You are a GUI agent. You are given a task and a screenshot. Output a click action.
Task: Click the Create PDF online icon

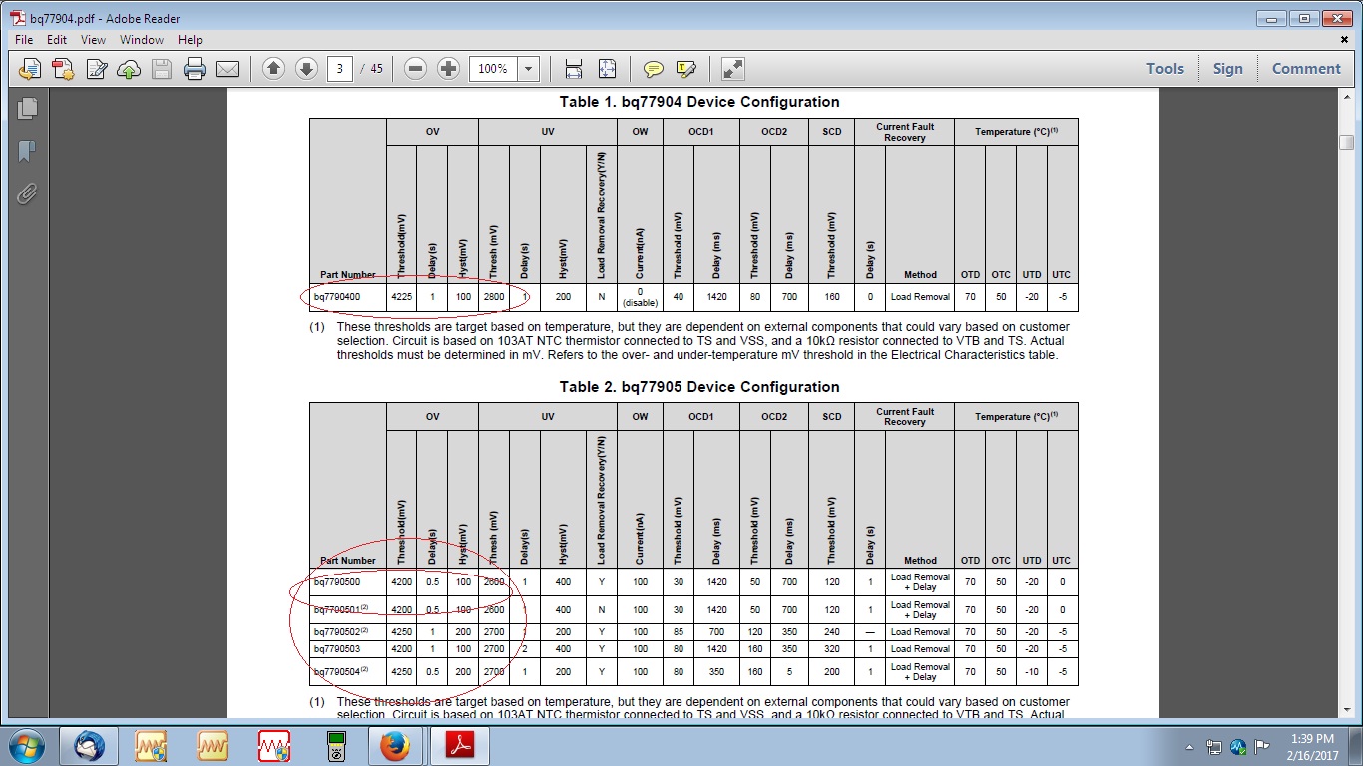[x=31, y=69]
